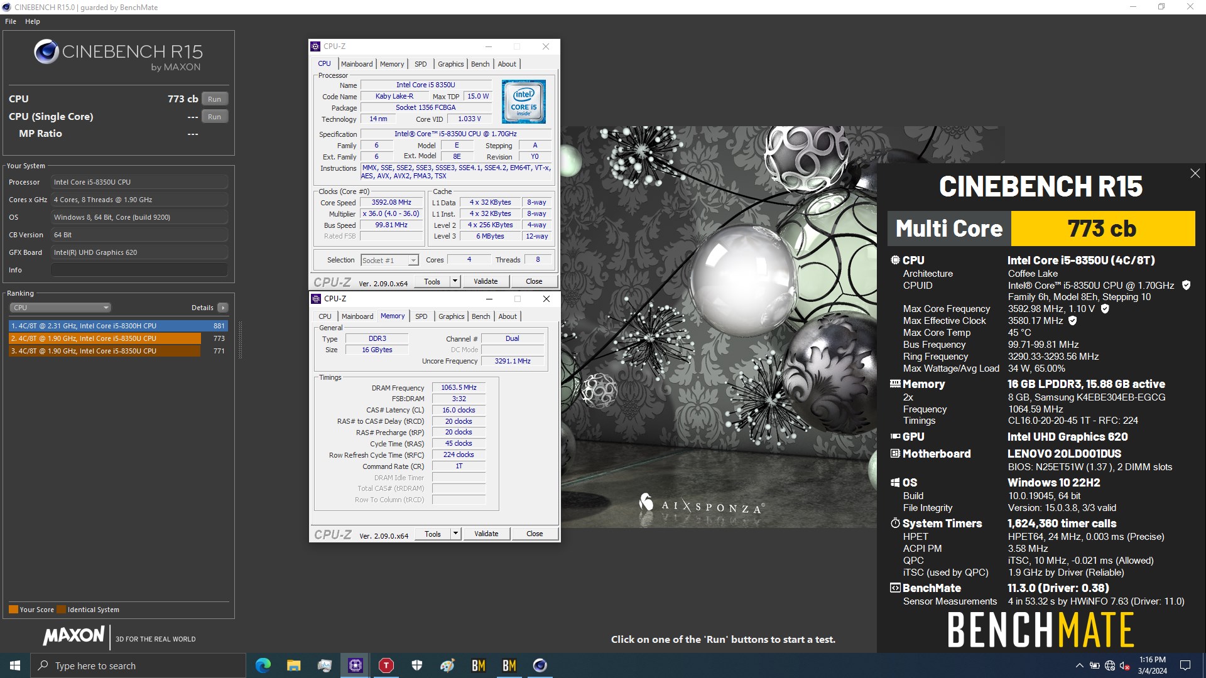Image resolution: width=1206 pixels, height=678 pixels.
Task: Open the first BenchMate taskbar icon
Action: click(x=479, y=665)
